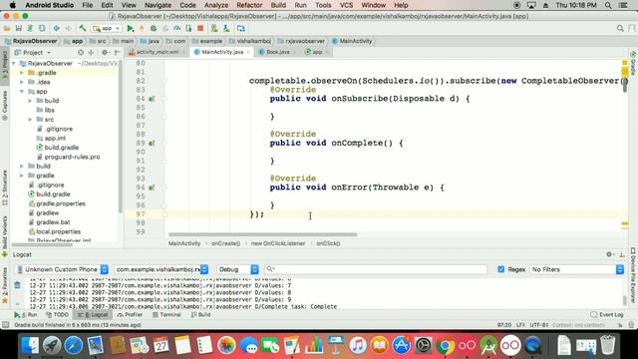Open the Event Log
638x359 pixels.
607,315
